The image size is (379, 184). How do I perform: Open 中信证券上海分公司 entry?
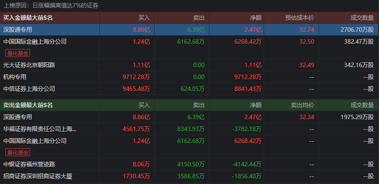29,89
